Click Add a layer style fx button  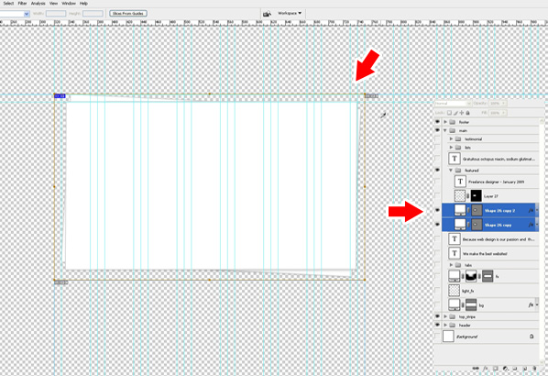pyautogui.click(x=486, y=369)
